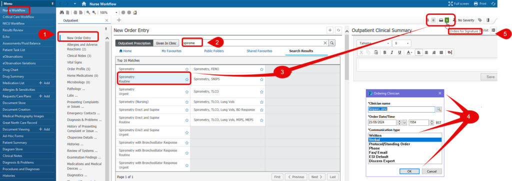This screenshot has height=181, width=512.
Task: Refresh the page using top-right refresh icon
Action: click(x=493, y=3)
